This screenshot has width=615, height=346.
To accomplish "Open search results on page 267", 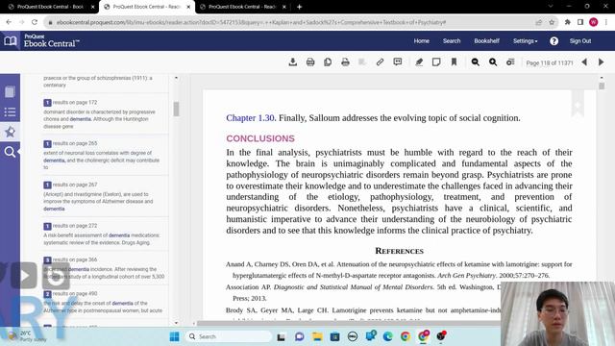I will [x=75, y=185].
